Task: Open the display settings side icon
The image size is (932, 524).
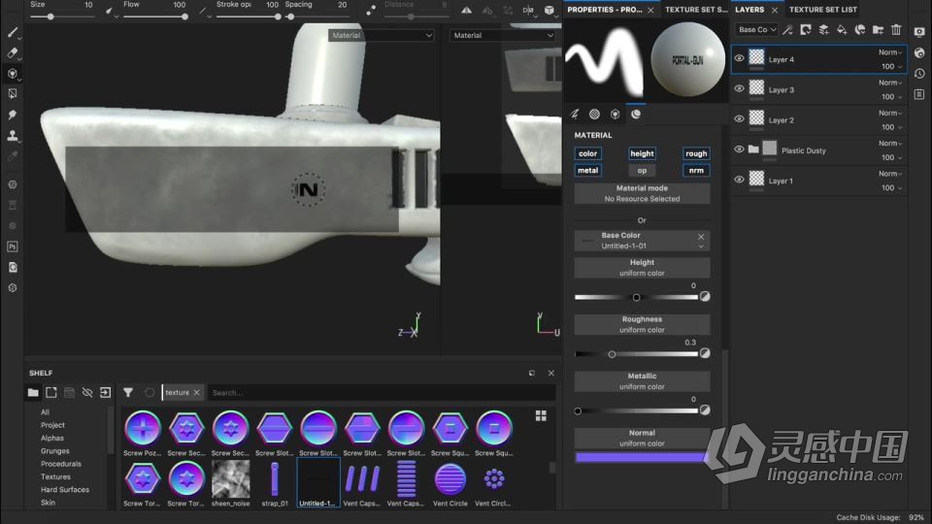Action: click(x=919, y=32)
